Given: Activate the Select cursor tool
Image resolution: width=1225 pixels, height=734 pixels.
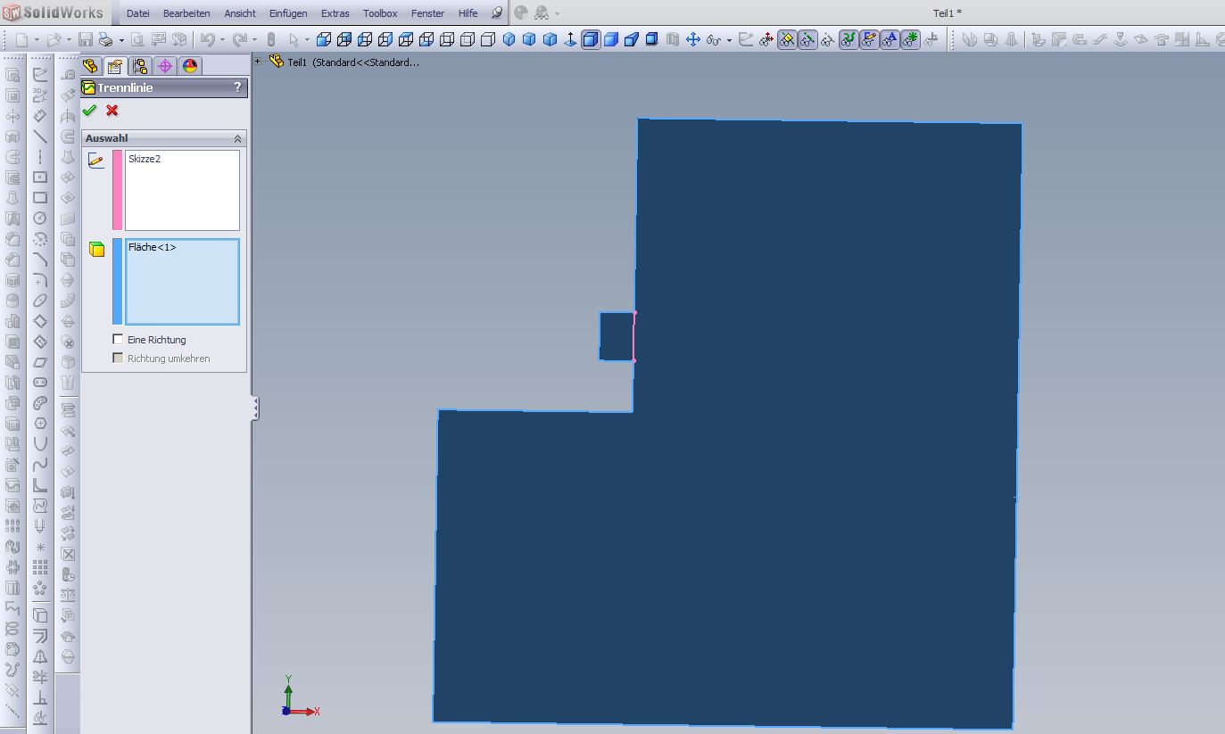Looking at the screenshot, I should 294,39.
